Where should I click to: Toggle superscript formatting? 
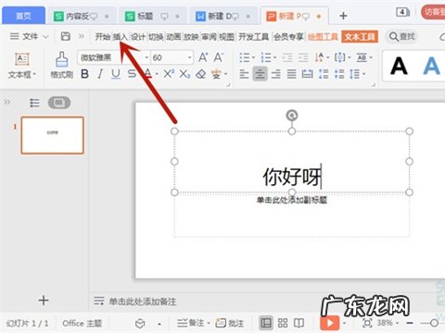(169, 74)
